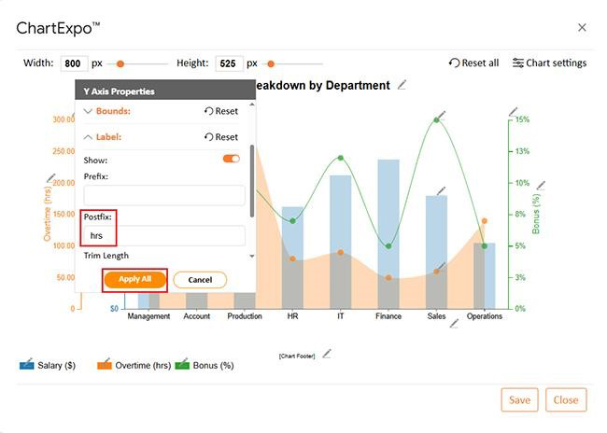This screenshot has width=607, height=433.
Task: Click the Width slider handle
Action: coord(120,64)
